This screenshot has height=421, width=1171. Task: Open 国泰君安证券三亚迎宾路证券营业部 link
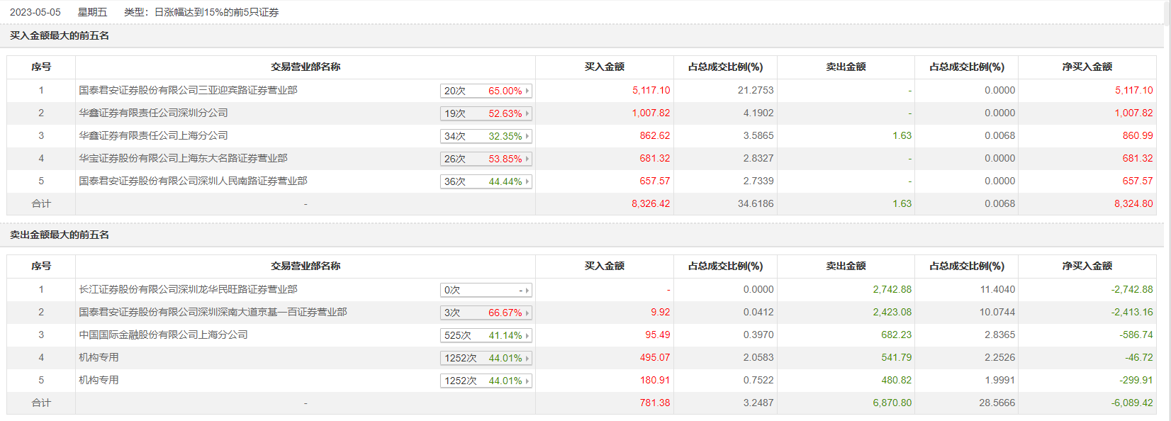188,90
